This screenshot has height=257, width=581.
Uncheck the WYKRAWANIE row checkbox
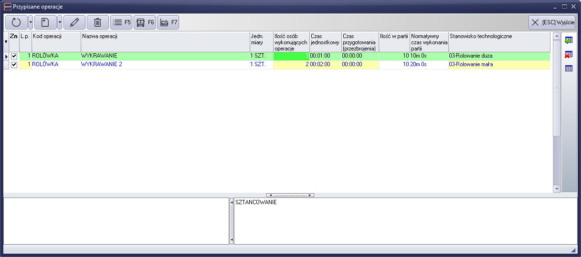click(x=14, y=56)
